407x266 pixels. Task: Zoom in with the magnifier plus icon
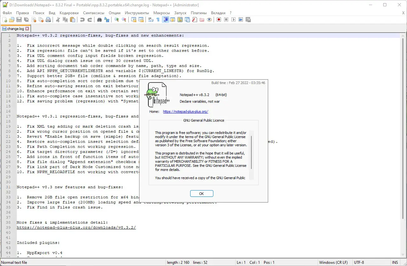coord(117,20)
